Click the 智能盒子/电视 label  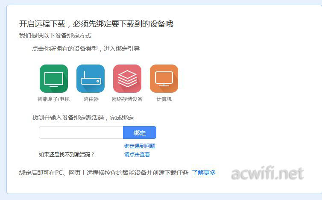point(53,99)
